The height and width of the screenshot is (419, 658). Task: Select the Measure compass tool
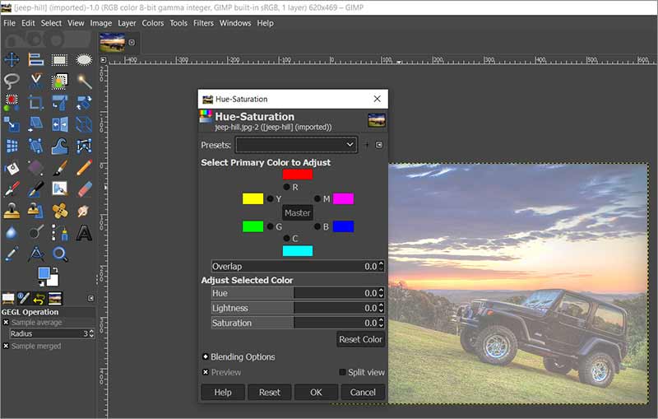(x=35, y=254)
